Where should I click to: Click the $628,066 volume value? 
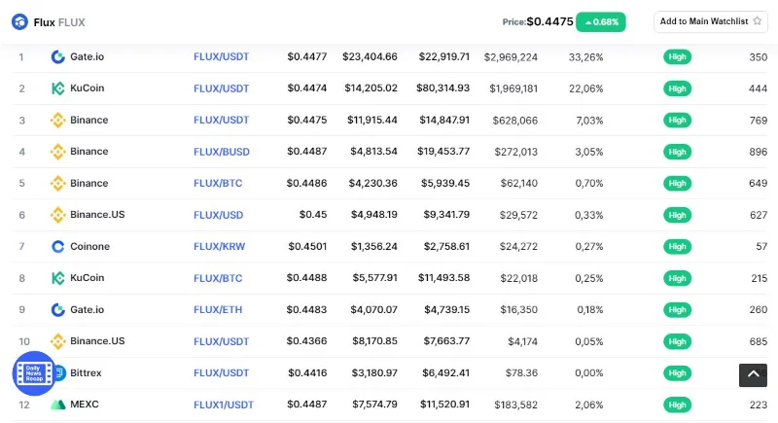(515, 120)
